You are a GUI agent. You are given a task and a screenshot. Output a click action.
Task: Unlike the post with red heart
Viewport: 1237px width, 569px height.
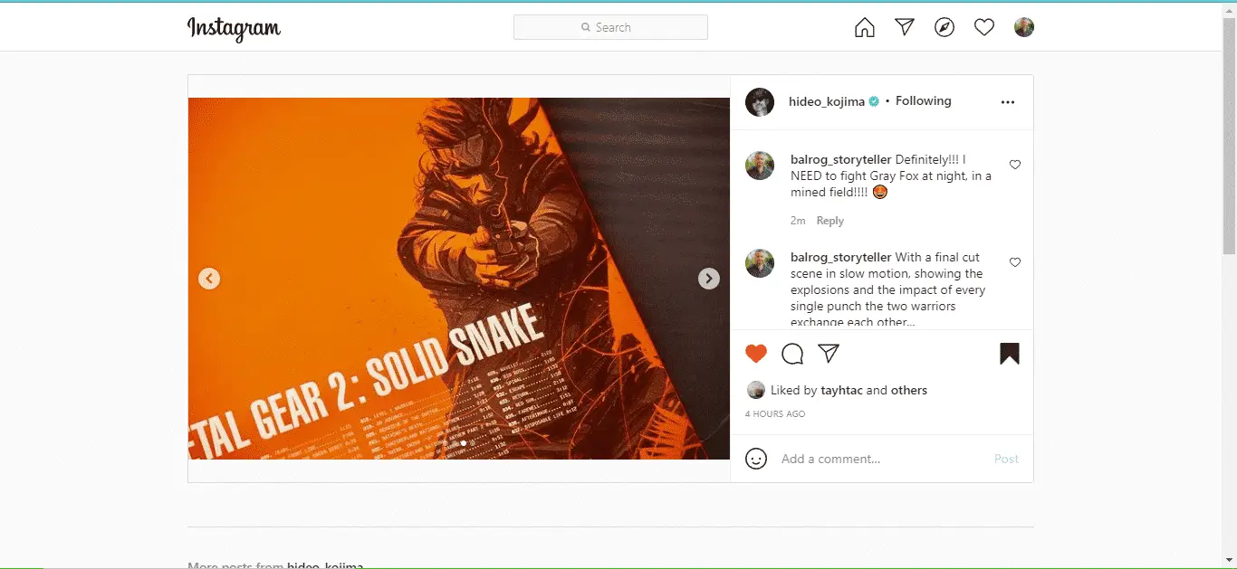click(x=756, y=354)
